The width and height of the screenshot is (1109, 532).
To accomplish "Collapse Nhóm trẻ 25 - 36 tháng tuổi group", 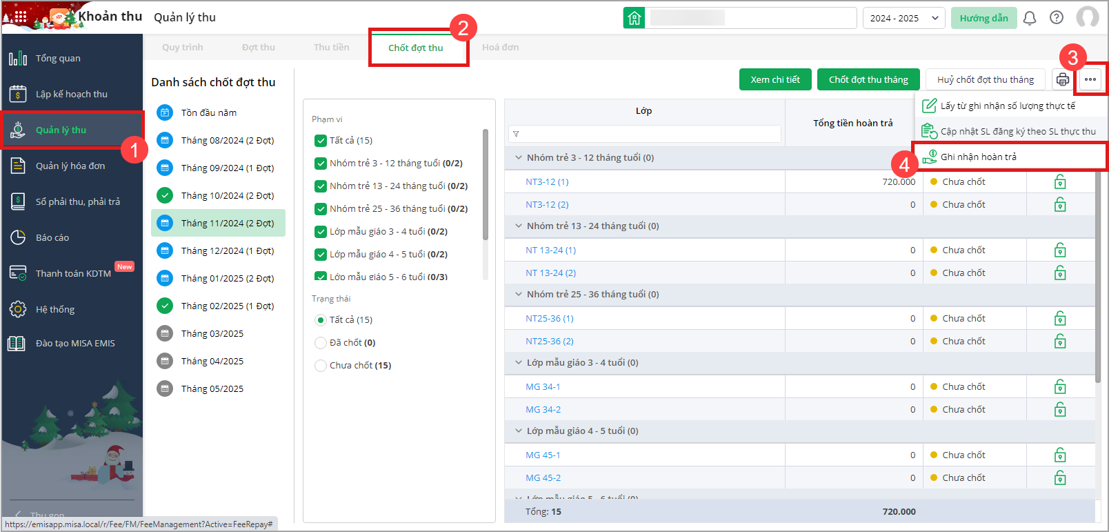I will pyautogui.click(x=519, y=294).
